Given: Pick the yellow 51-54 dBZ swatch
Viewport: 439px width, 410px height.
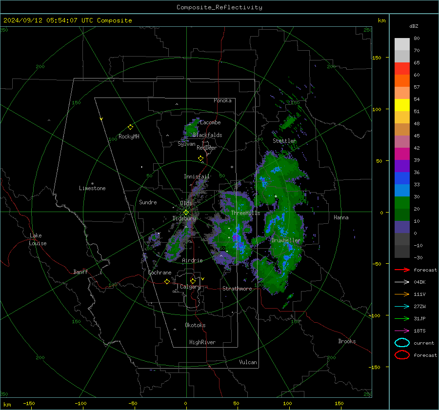Looking at the screenshot, I should (402, 105).
